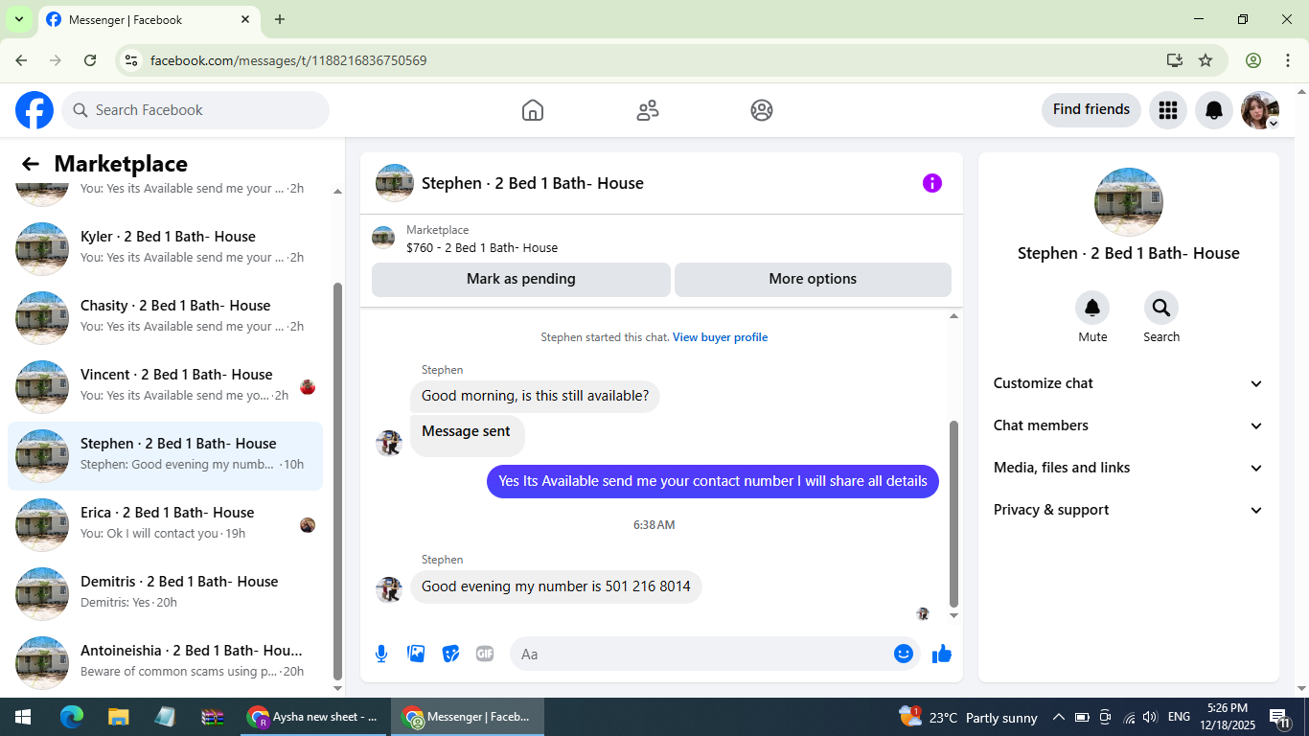Open the emoji picker in message box
The width and height of the screenshot is (1309, 736).
click(x=904, y=654)
